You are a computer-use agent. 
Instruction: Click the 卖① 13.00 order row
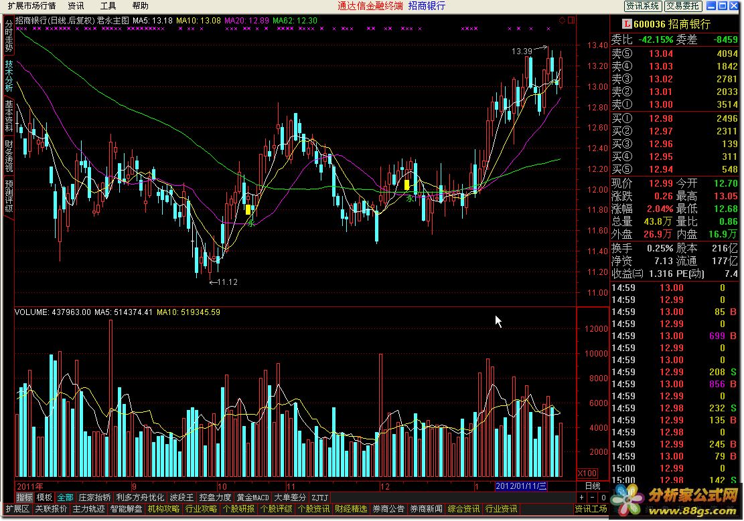tap(675, 104)
